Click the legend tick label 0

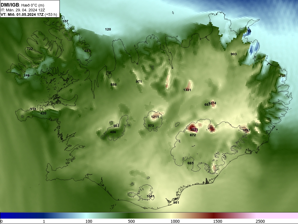[1, 221]
